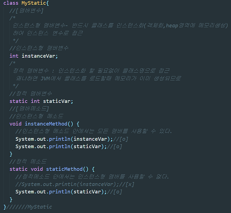Click the comment line '하여 인스턴스 변수로 접근'
The width and height of the screenshot is (231, 213).
coord(48,33)
